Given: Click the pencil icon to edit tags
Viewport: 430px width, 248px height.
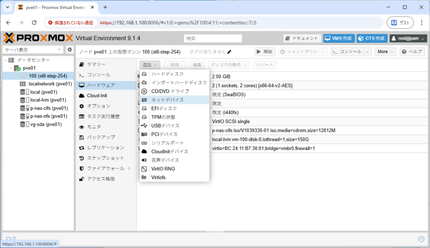Looking at the screenshot, I should (x=229, y=52).
